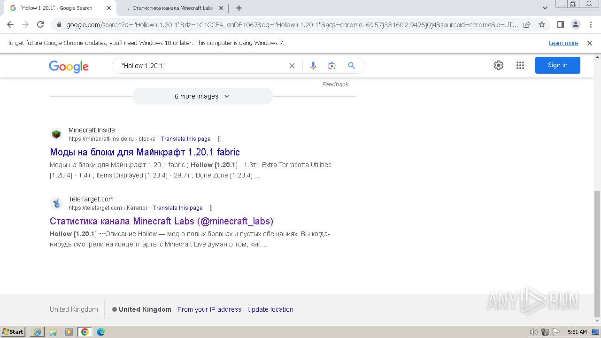Launch Internet Explorer from the taskbar
Viewport: 601px width, 338px height.
pyautogui.click(x=37, y=332)
